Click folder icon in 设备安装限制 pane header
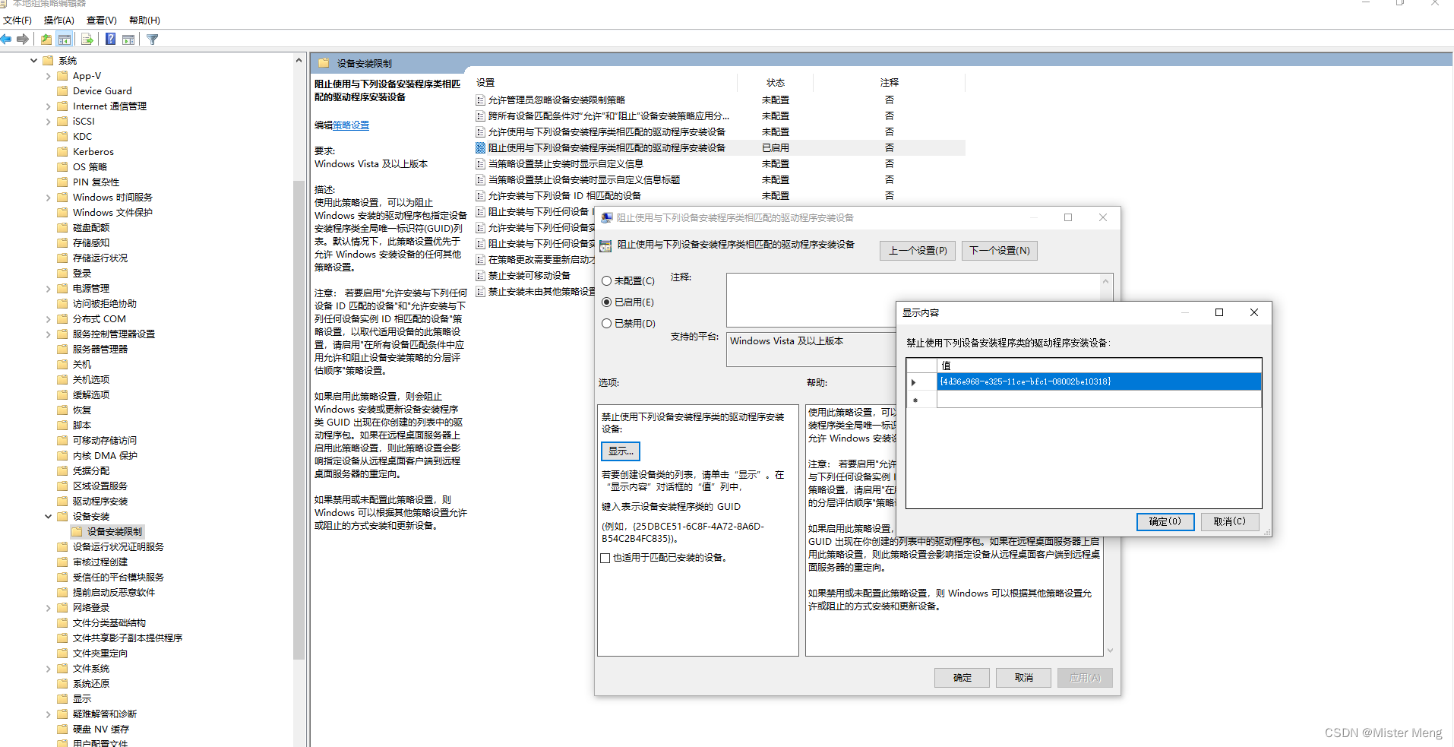 (x=324, y=63)
